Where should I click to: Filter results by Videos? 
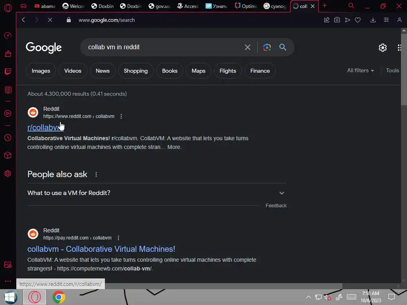click(x=73, y=71)
